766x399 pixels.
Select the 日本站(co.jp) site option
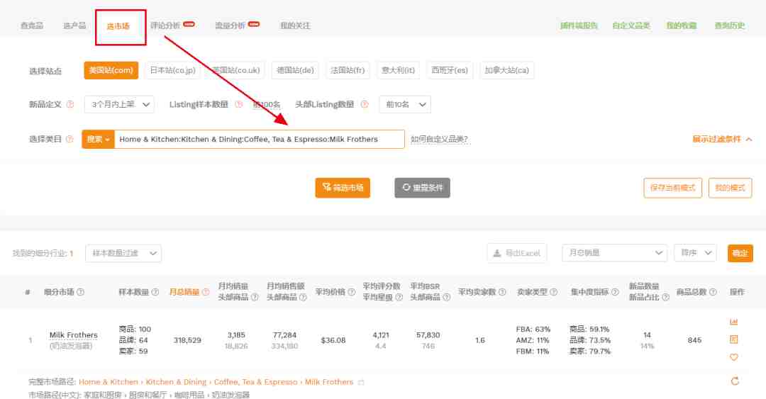click(x=172, y=70)
